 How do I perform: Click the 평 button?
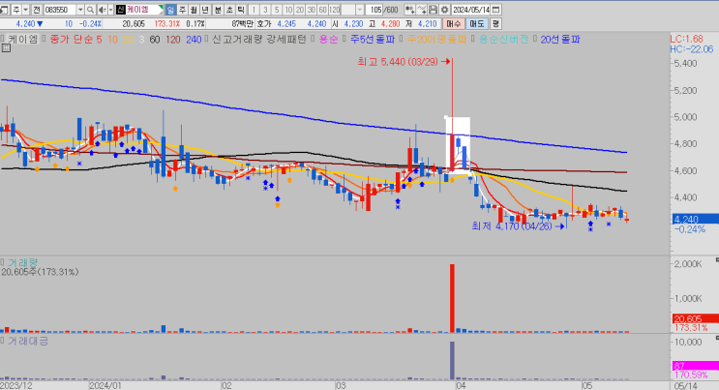tap(495, 24)
